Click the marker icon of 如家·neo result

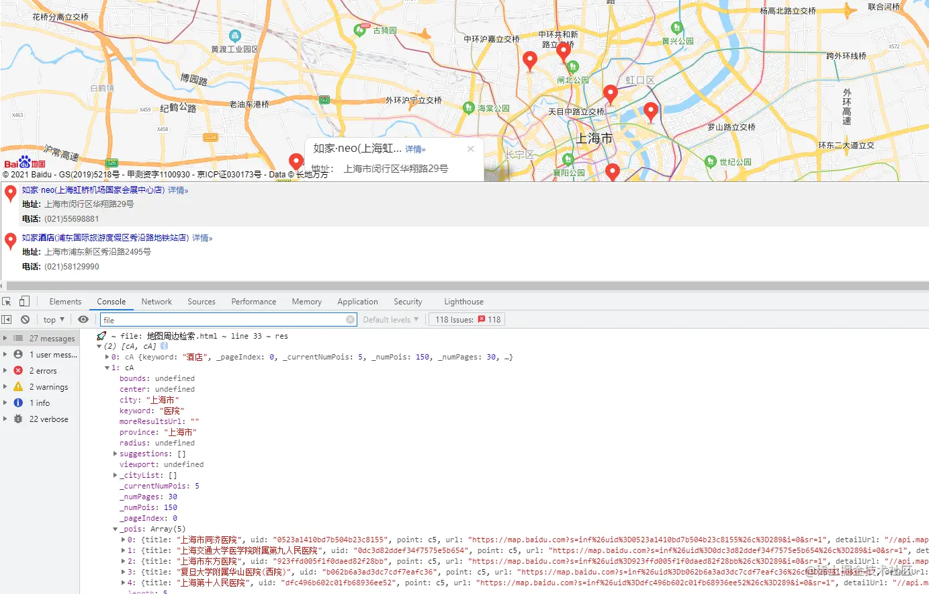pos(10,194)
